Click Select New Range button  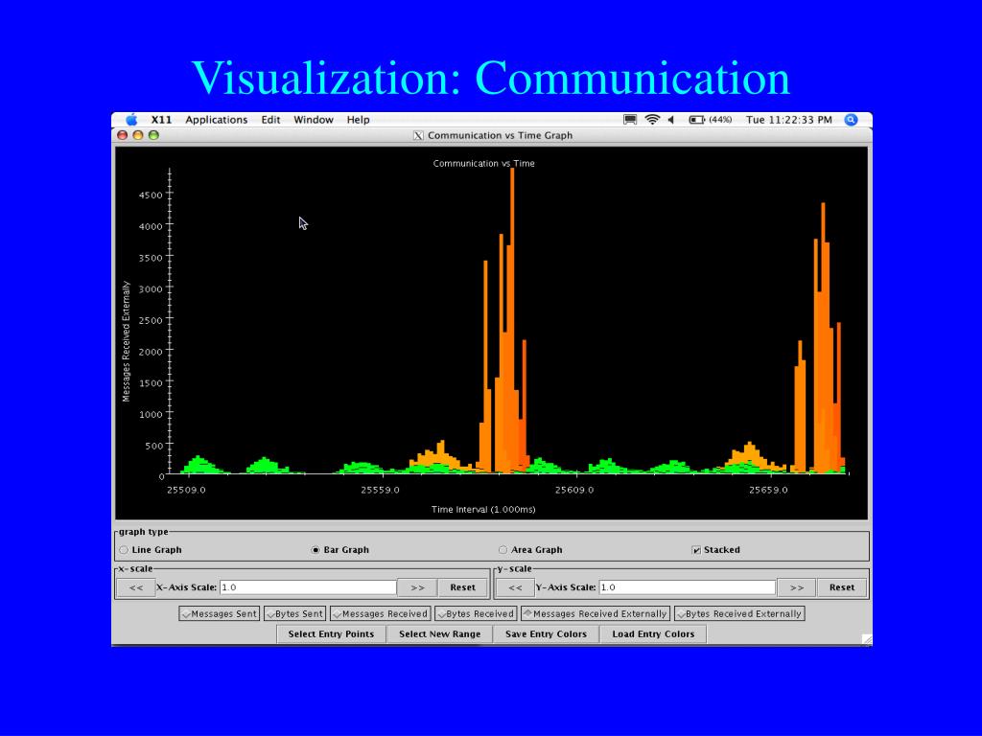(x=439, y=634)
